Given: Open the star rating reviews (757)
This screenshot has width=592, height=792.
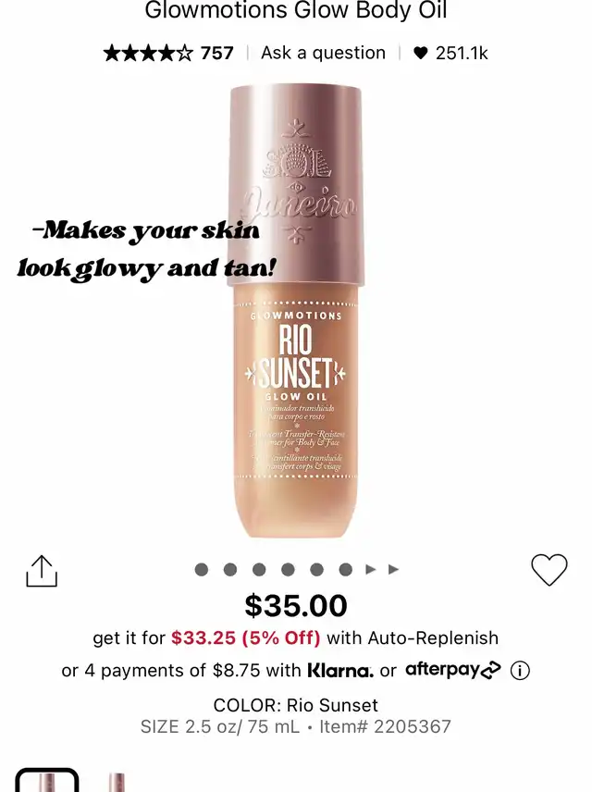Looking at the screenshot, I should pyautogui.click(x=168, y=53).
